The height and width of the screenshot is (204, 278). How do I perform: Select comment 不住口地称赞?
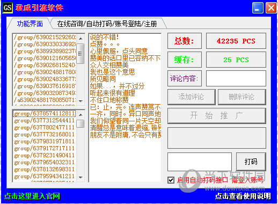125,100
